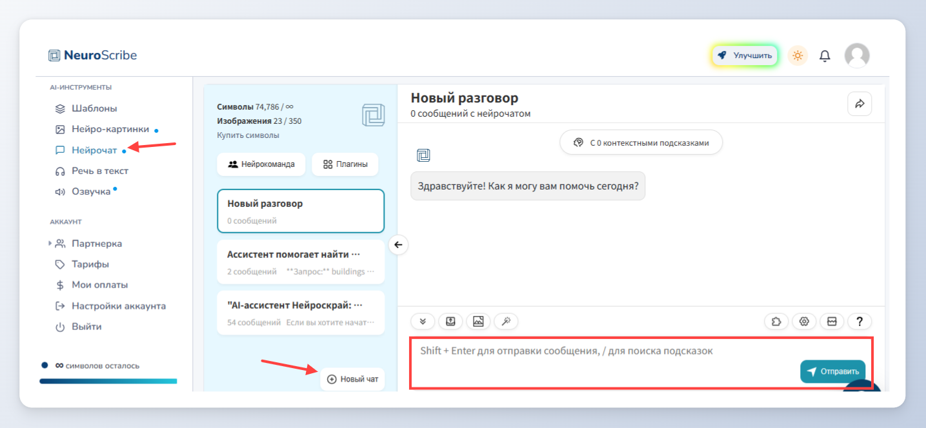The image size is (926, 428).
Task: Click the assistant avatar icon above greeting
Action: (423, 155)
